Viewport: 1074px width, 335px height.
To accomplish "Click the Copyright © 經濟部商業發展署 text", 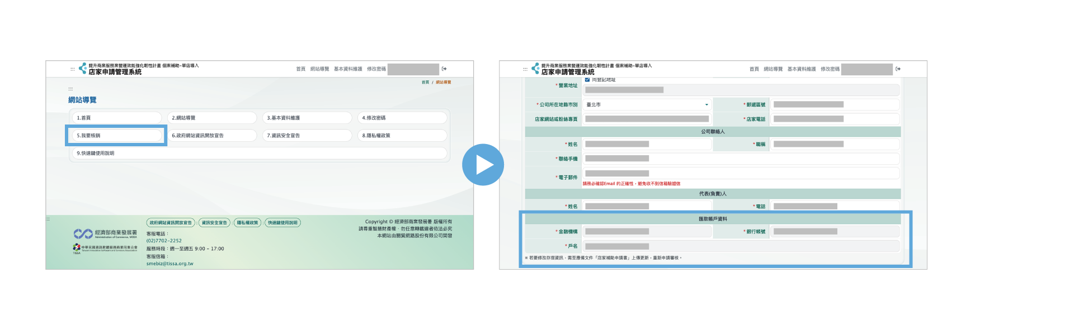I will click(408, 222).
